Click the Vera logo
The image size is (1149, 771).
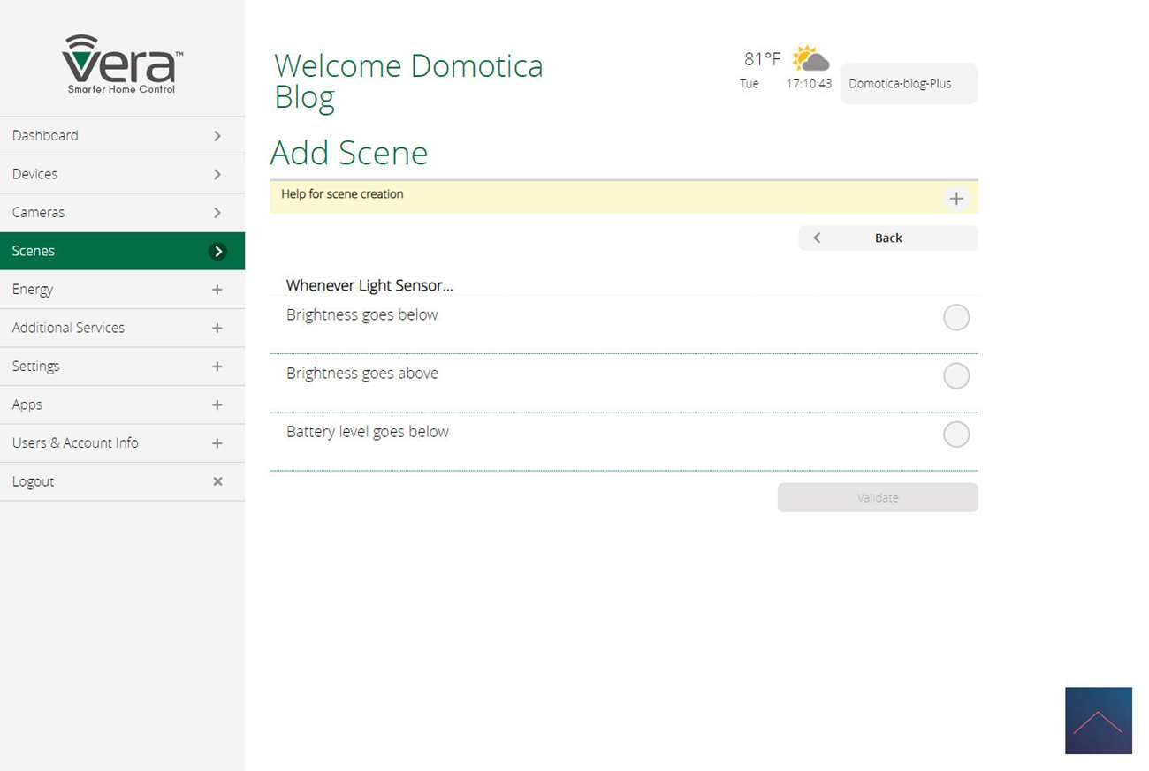point(122,64)
